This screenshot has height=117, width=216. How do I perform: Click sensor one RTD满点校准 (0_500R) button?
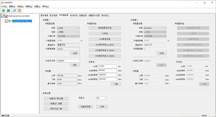click(105, 45)
